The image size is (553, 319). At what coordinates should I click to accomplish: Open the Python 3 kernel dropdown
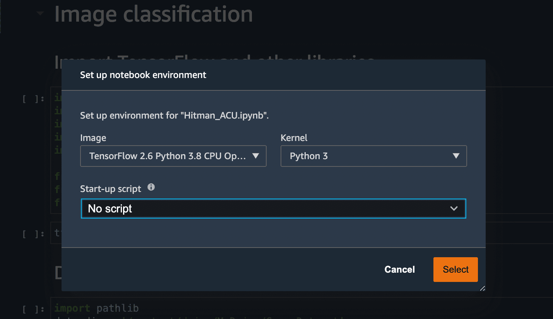click(x=374, y=156)
